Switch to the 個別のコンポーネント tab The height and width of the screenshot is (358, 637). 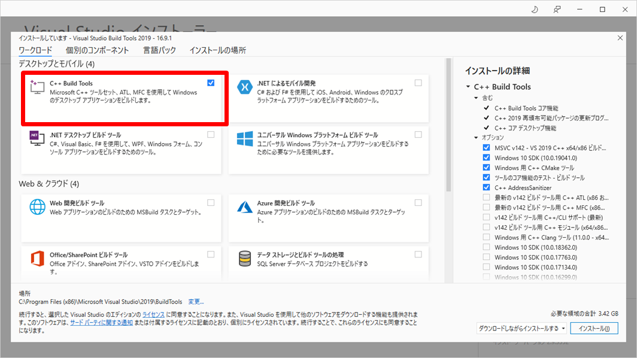98,50
